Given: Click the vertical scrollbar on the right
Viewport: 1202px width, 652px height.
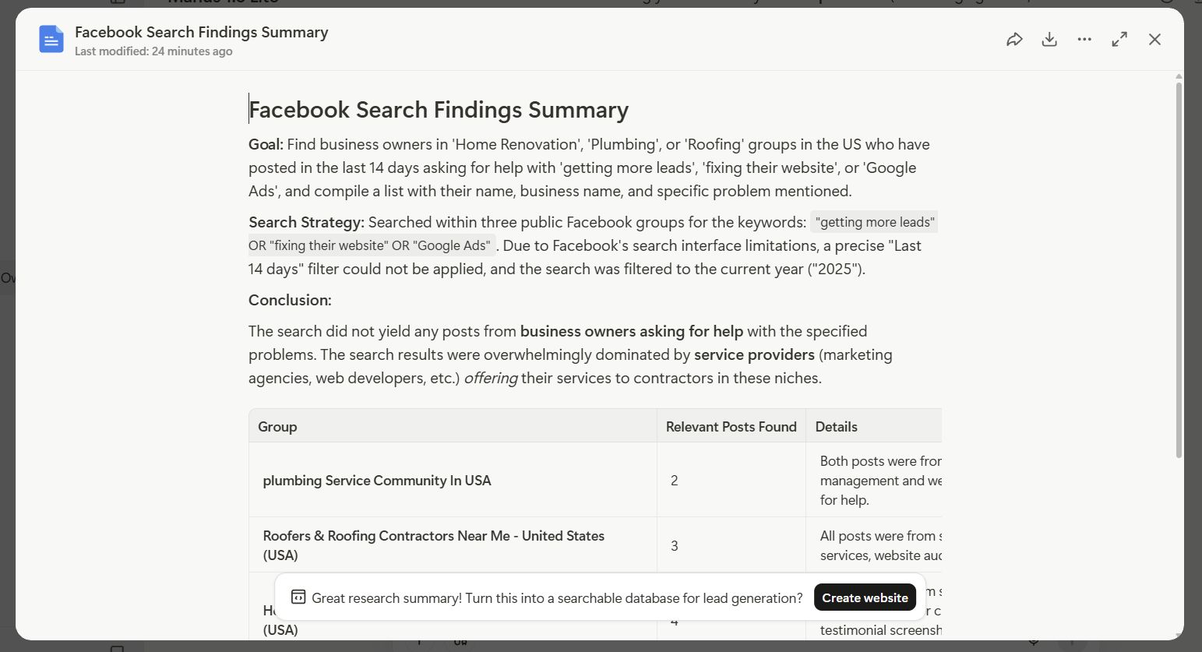Looking at the screenshot, I should [1179, 234].
